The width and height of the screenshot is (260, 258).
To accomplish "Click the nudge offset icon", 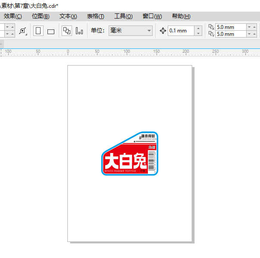I will [163, 31].
